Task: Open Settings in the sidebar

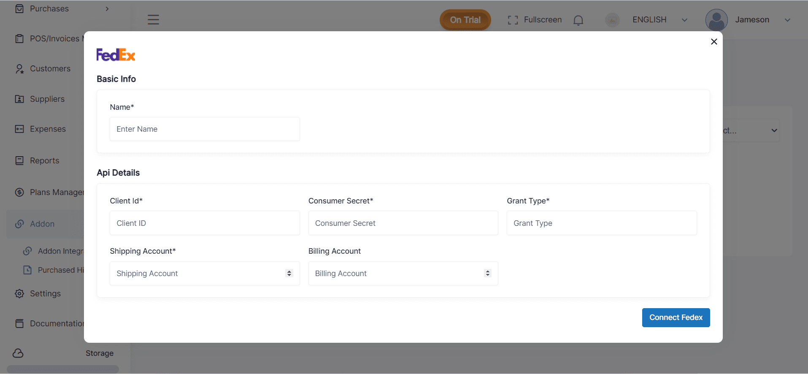Action: [x=45, y=294]
